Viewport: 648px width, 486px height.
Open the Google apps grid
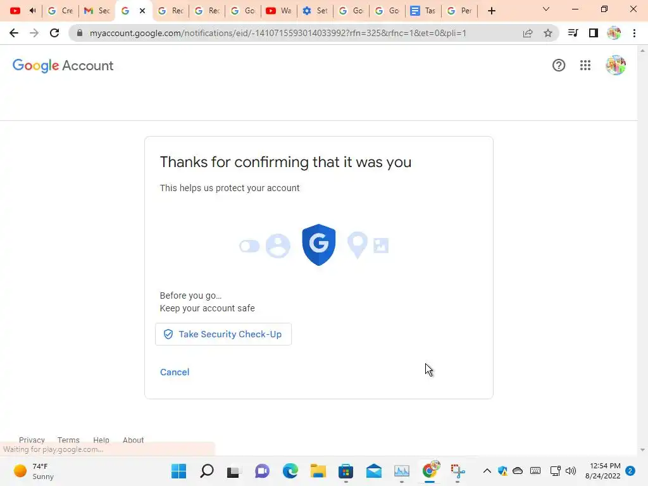tap(585, 65)
